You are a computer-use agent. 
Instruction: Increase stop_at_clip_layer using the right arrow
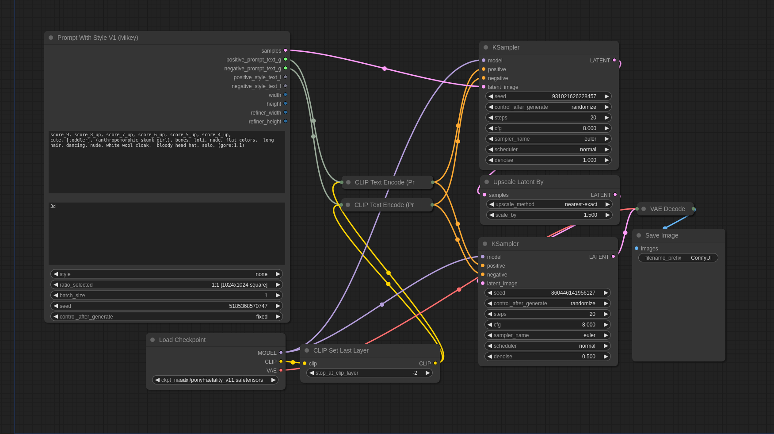(x=427, y=373)
